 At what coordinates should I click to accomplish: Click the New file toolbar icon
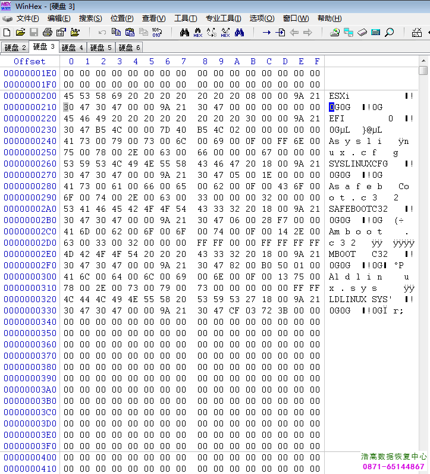[7, 32]
